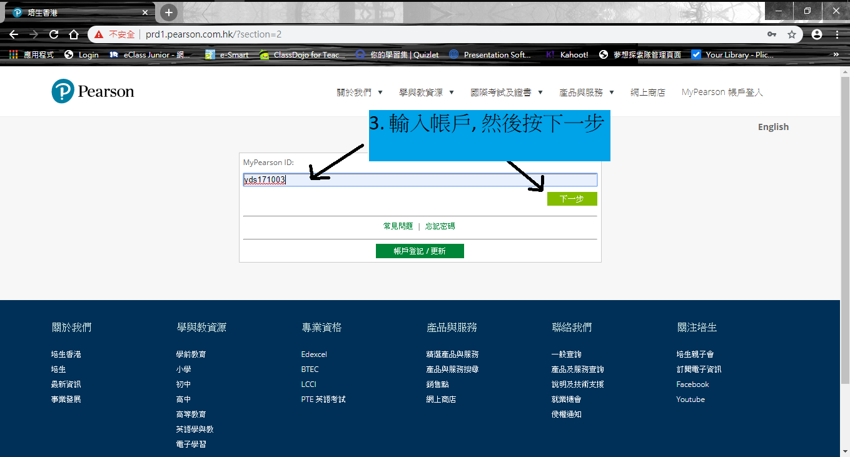Open the Chrome three-dot menu
Screen dimensions: 850x457
[x=837, y=34]
